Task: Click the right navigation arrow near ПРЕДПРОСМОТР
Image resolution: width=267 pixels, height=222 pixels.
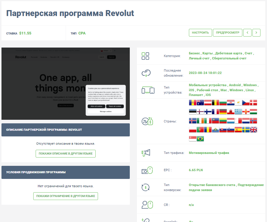Action: (x=256, y=33)
